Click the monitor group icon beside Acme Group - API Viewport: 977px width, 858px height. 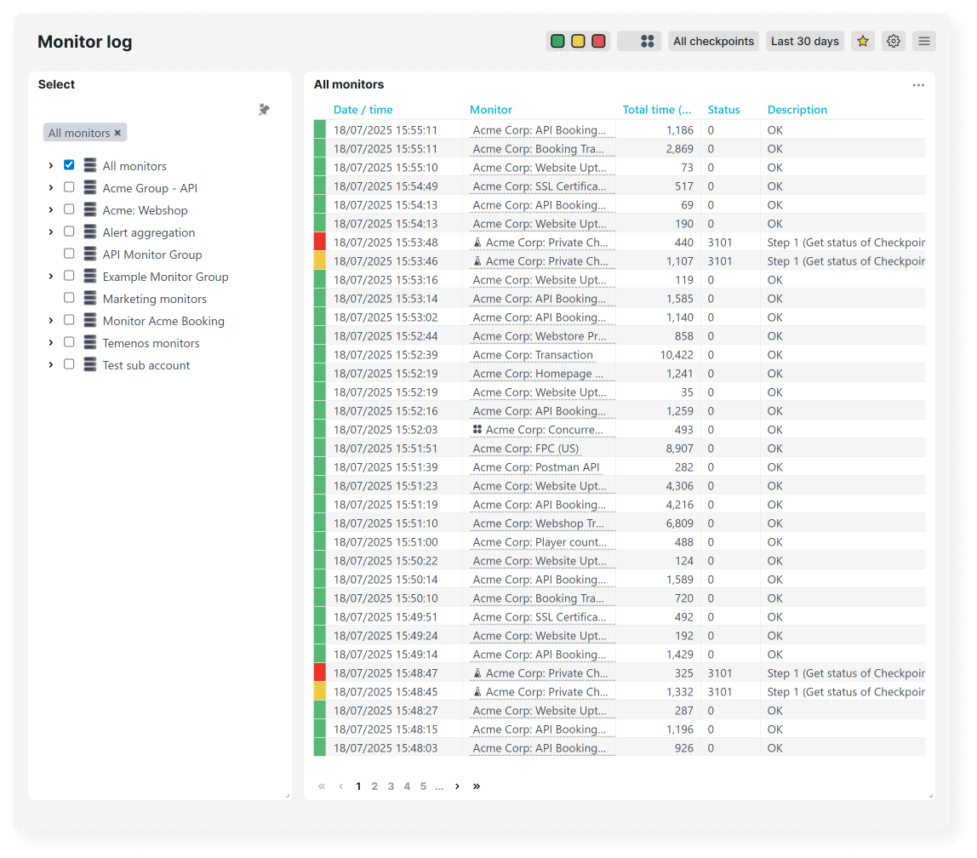point(90,187)
